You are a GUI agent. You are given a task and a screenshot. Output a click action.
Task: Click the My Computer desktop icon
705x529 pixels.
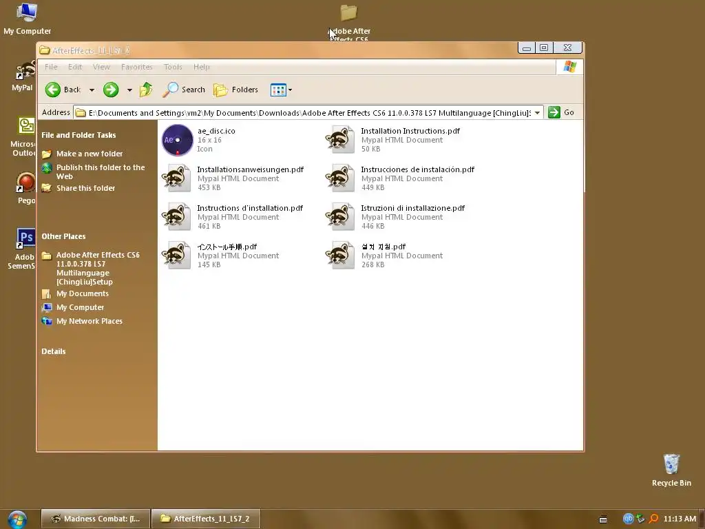click(x=27, y=12)
